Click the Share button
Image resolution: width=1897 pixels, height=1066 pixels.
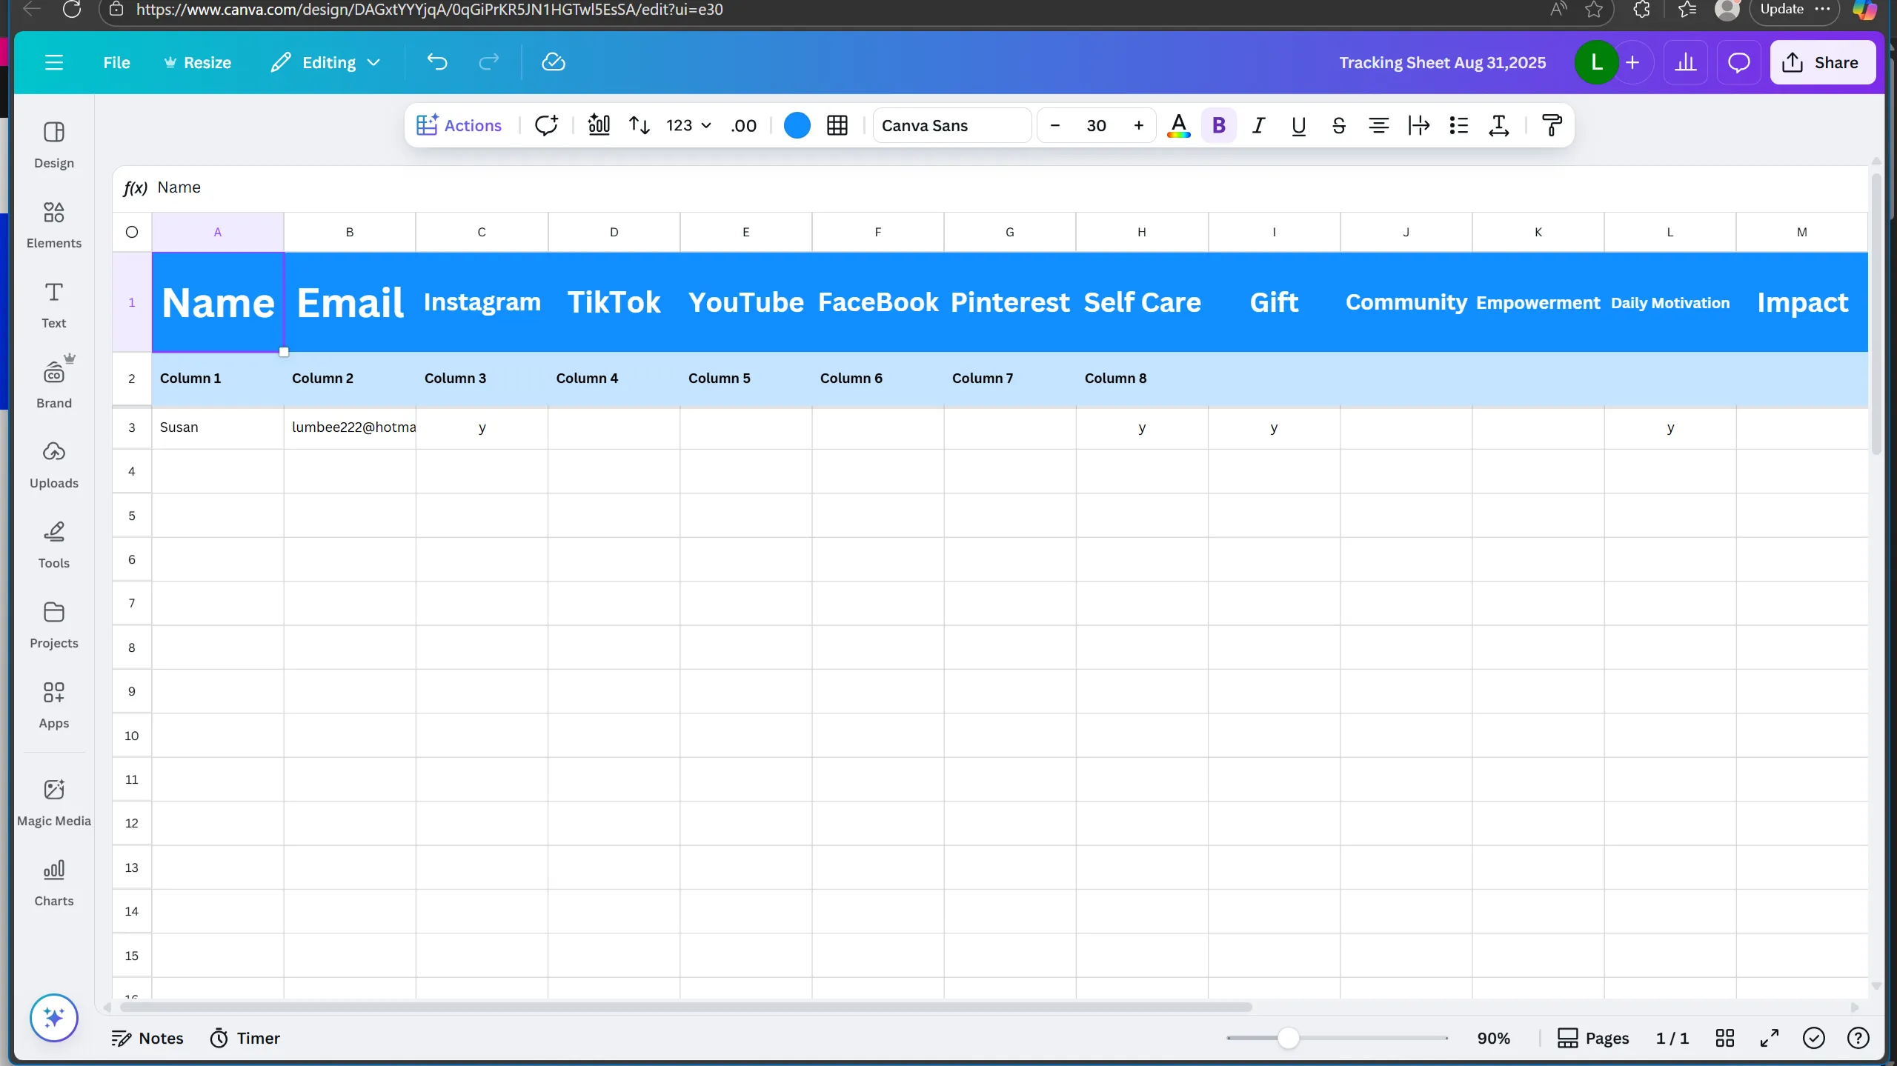tap(1822, 63)
